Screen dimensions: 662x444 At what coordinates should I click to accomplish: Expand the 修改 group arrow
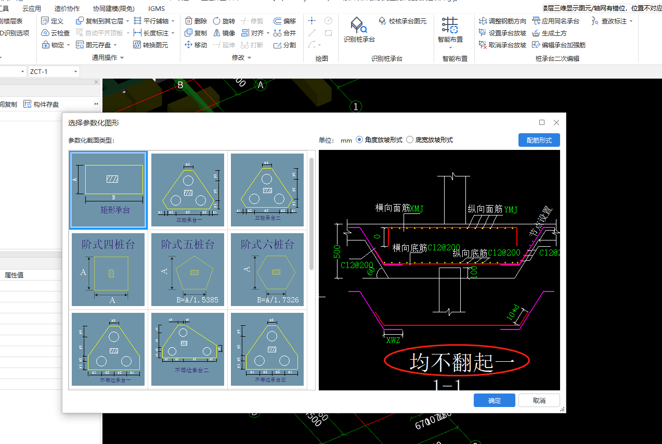click(x=249, y=58)
